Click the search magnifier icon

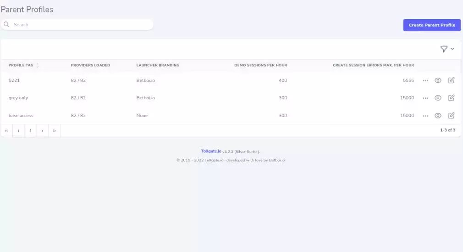point(6,24)
